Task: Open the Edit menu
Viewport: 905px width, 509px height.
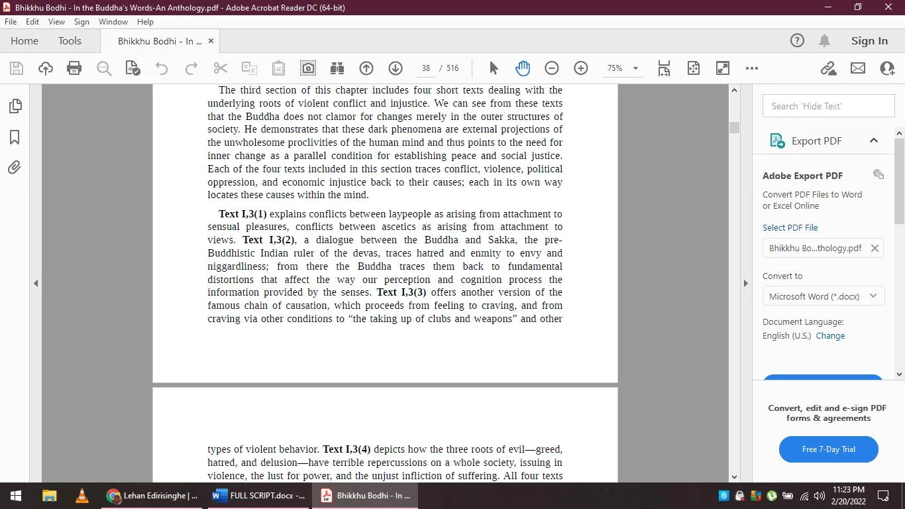Action: tap(32, 22)
